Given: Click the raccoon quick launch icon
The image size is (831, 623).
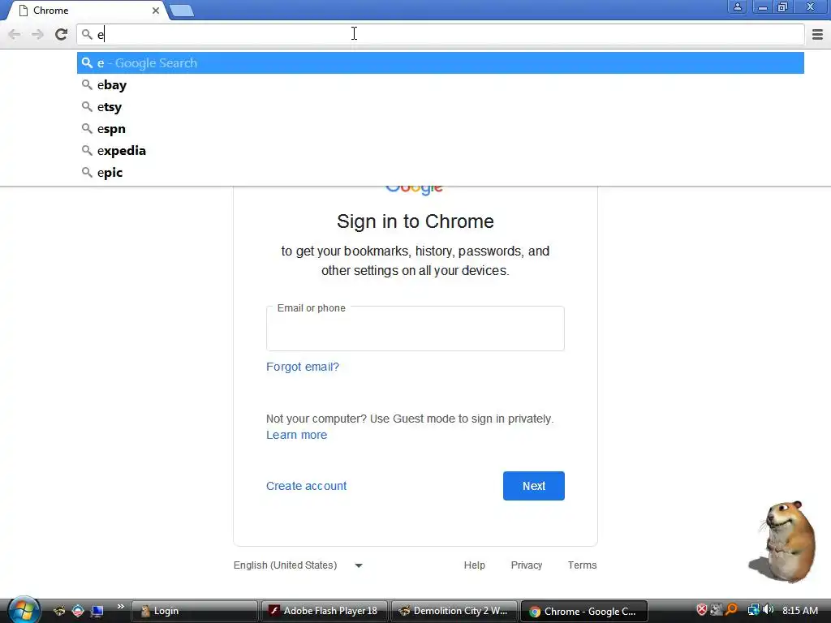Looking at the screenshot, I should tap(58, 611).
